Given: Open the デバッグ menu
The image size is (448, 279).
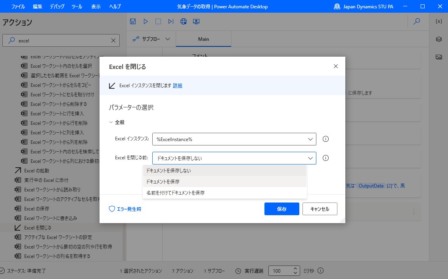Looking at the screenshot, I should 57,7.
